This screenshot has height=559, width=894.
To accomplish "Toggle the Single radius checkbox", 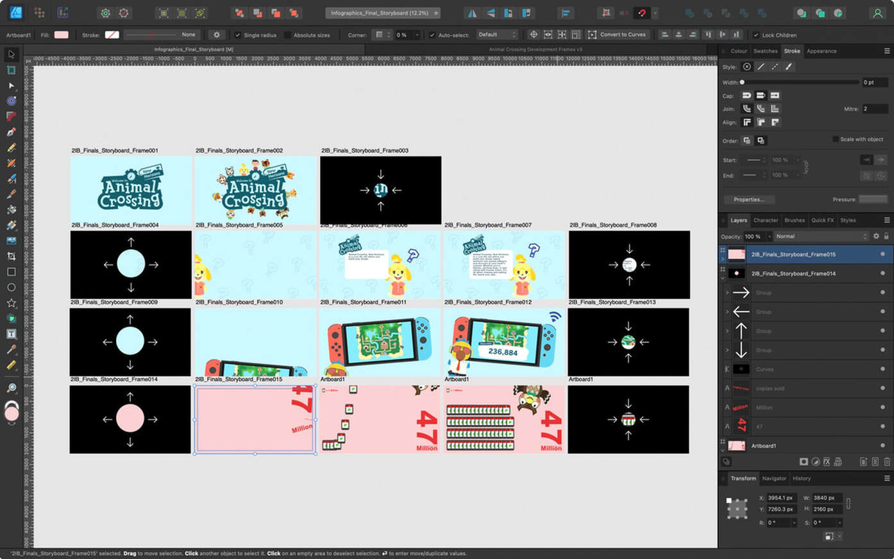I will point(238,35).
